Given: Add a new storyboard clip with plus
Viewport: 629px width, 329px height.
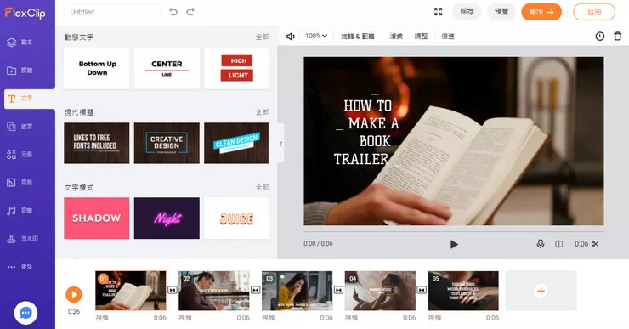Looking at the screenshot, I should 541,291.
